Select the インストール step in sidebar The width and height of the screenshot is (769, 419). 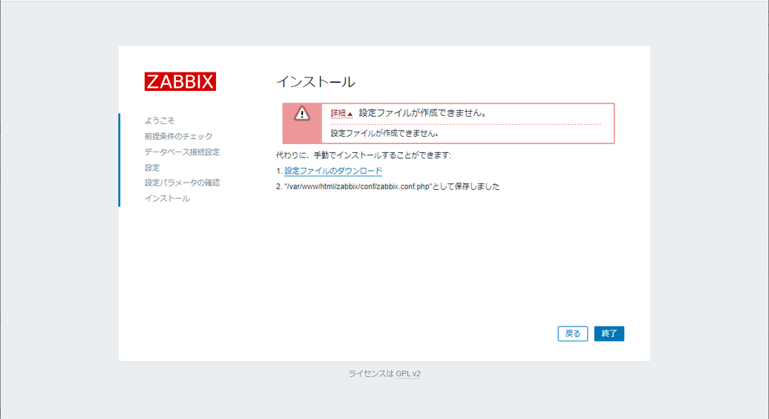click(x=167, y=199)
